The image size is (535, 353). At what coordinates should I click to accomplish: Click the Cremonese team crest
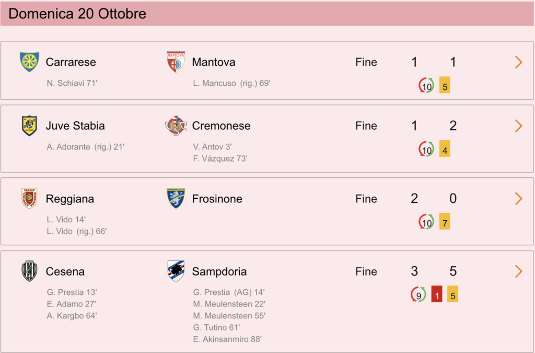(176, 126)
